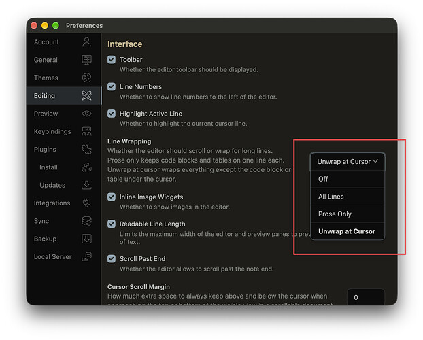This screenshot has height=340, width=423.
Task: Collapse the Unwrap at Cursor dropdown
Action: (x=348, y=162)
